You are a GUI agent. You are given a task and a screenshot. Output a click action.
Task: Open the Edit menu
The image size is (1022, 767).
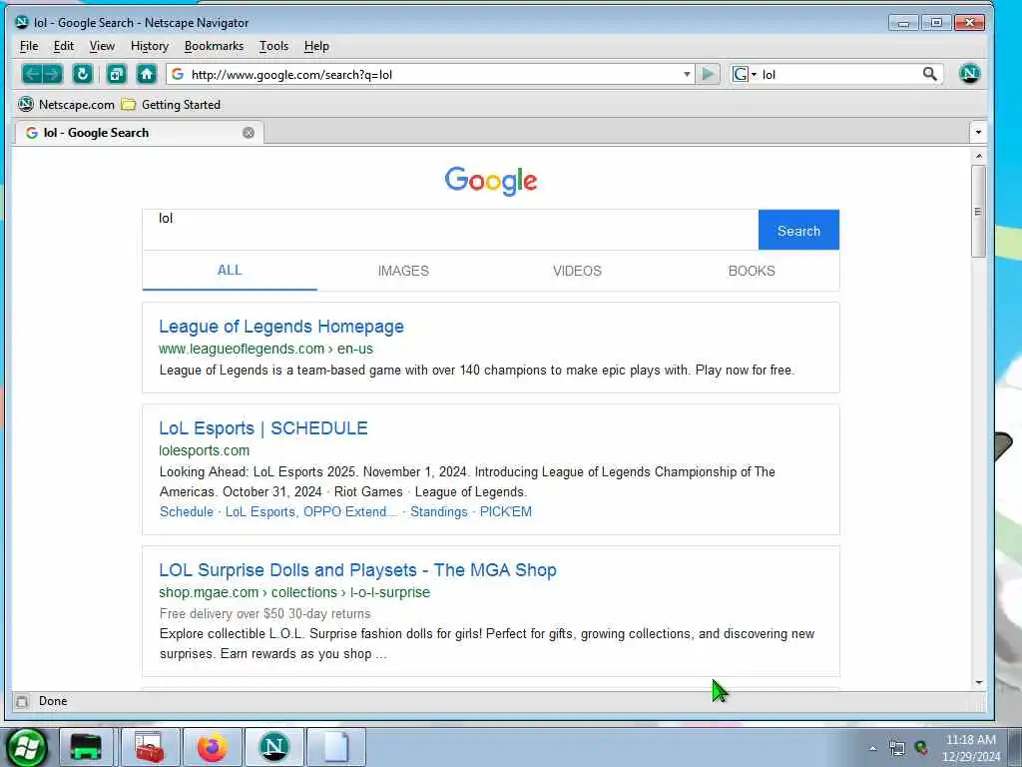[63, 46]
